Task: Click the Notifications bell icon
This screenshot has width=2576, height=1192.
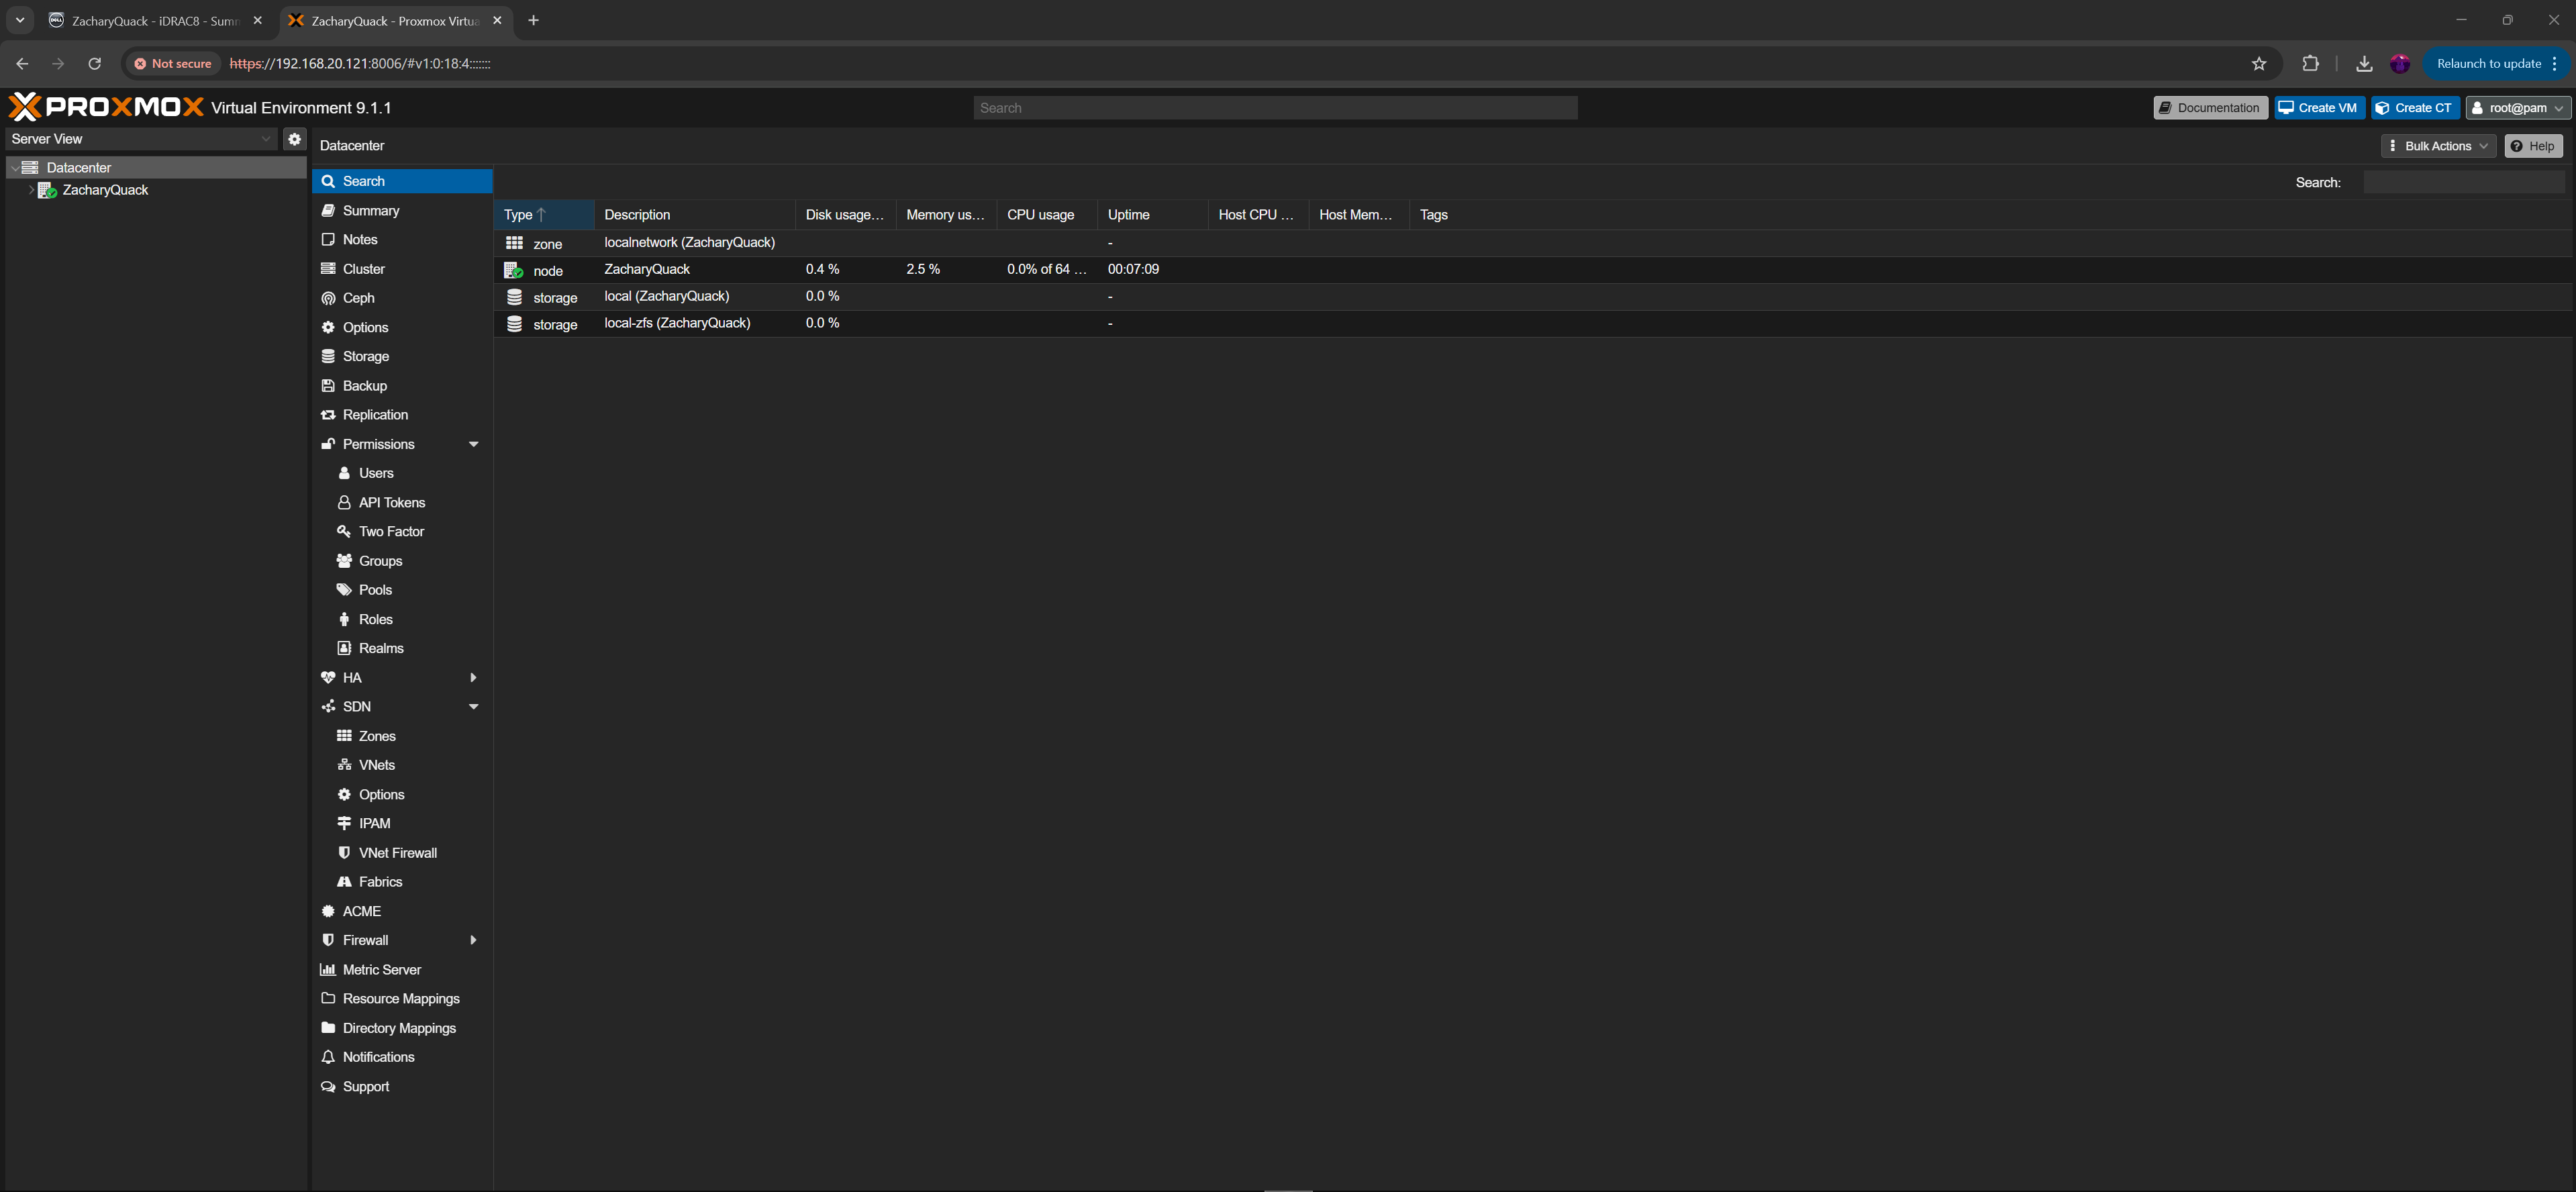Action: [328, 1057]
